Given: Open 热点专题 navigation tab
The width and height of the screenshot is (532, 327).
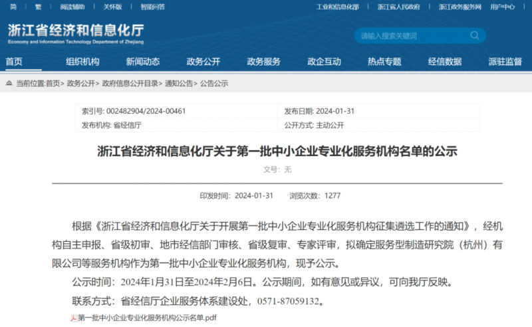Looking at the screenshot, I should (384, 62).
